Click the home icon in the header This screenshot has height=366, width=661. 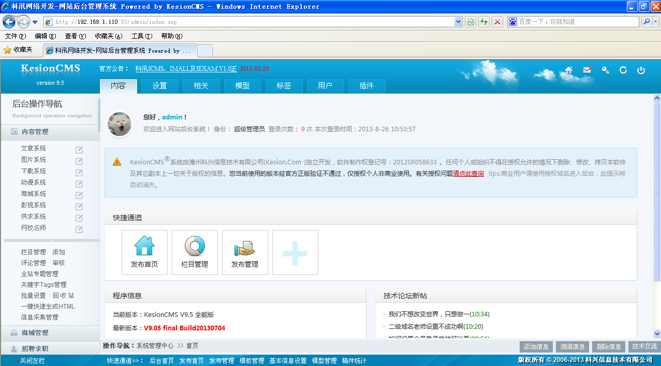(568, 70)
